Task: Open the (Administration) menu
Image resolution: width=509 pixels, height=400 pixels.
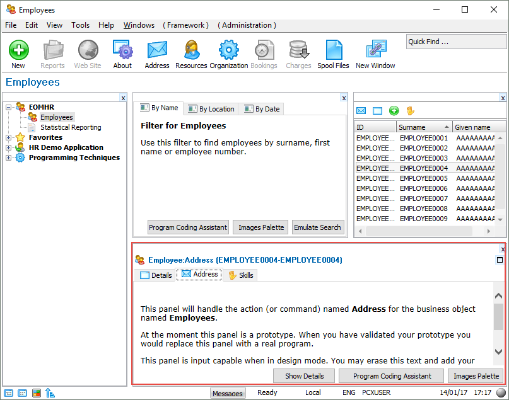Action: tap(247, 25)
